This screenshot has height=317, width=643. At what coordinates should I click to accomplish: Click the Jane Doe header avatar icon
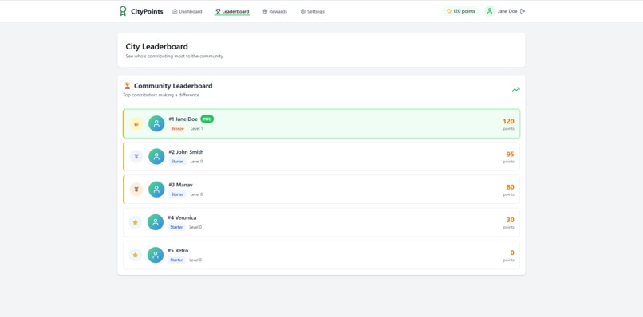[x=489, y=11]
